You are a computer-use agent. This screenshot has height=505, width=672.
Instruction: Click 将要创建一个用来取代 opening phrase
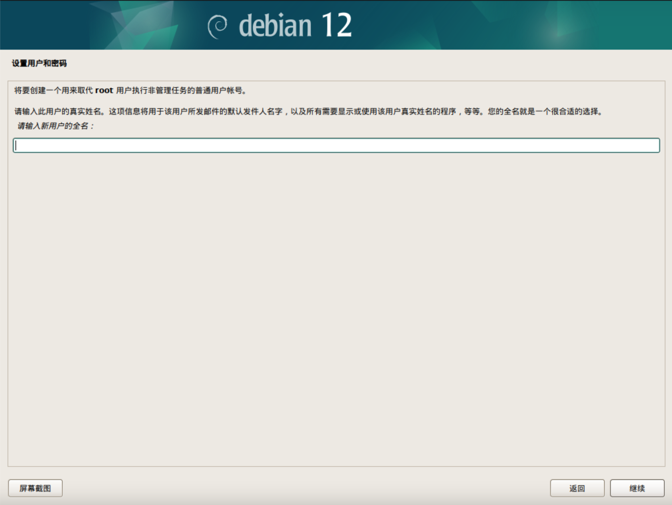click(53, 90)
